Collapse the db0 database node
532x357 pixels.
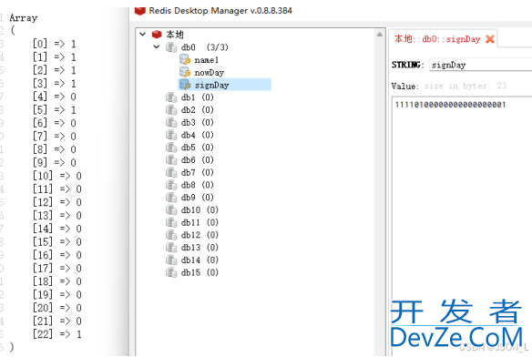click(157, 46)
